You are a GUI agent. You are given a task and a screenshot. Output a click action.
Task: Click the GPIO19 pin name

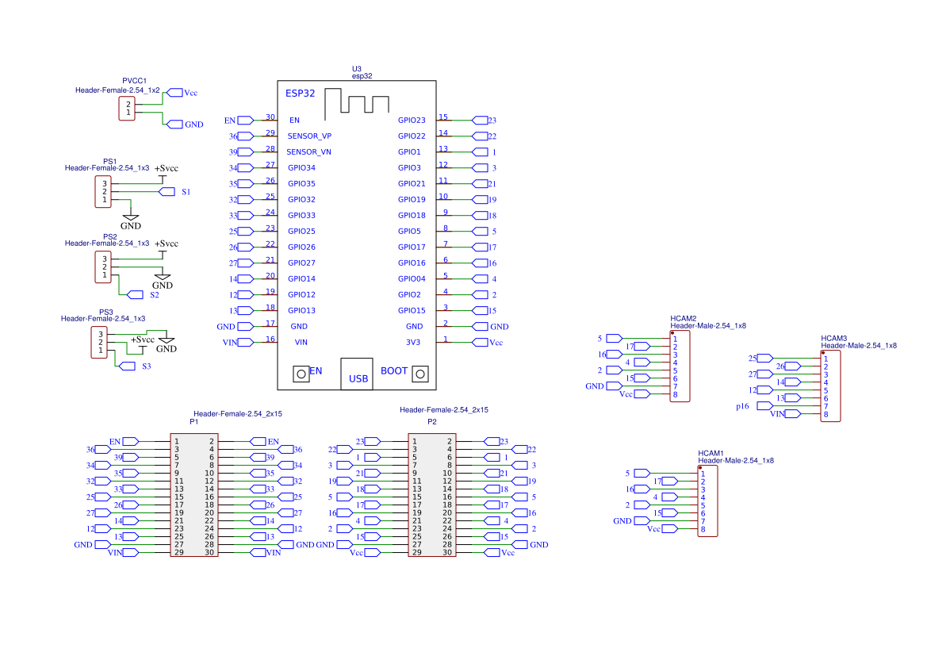(412, 200)
